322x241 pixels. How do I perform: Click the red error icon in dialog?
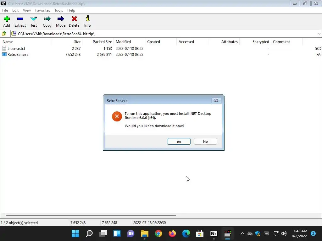pos(117,116)
